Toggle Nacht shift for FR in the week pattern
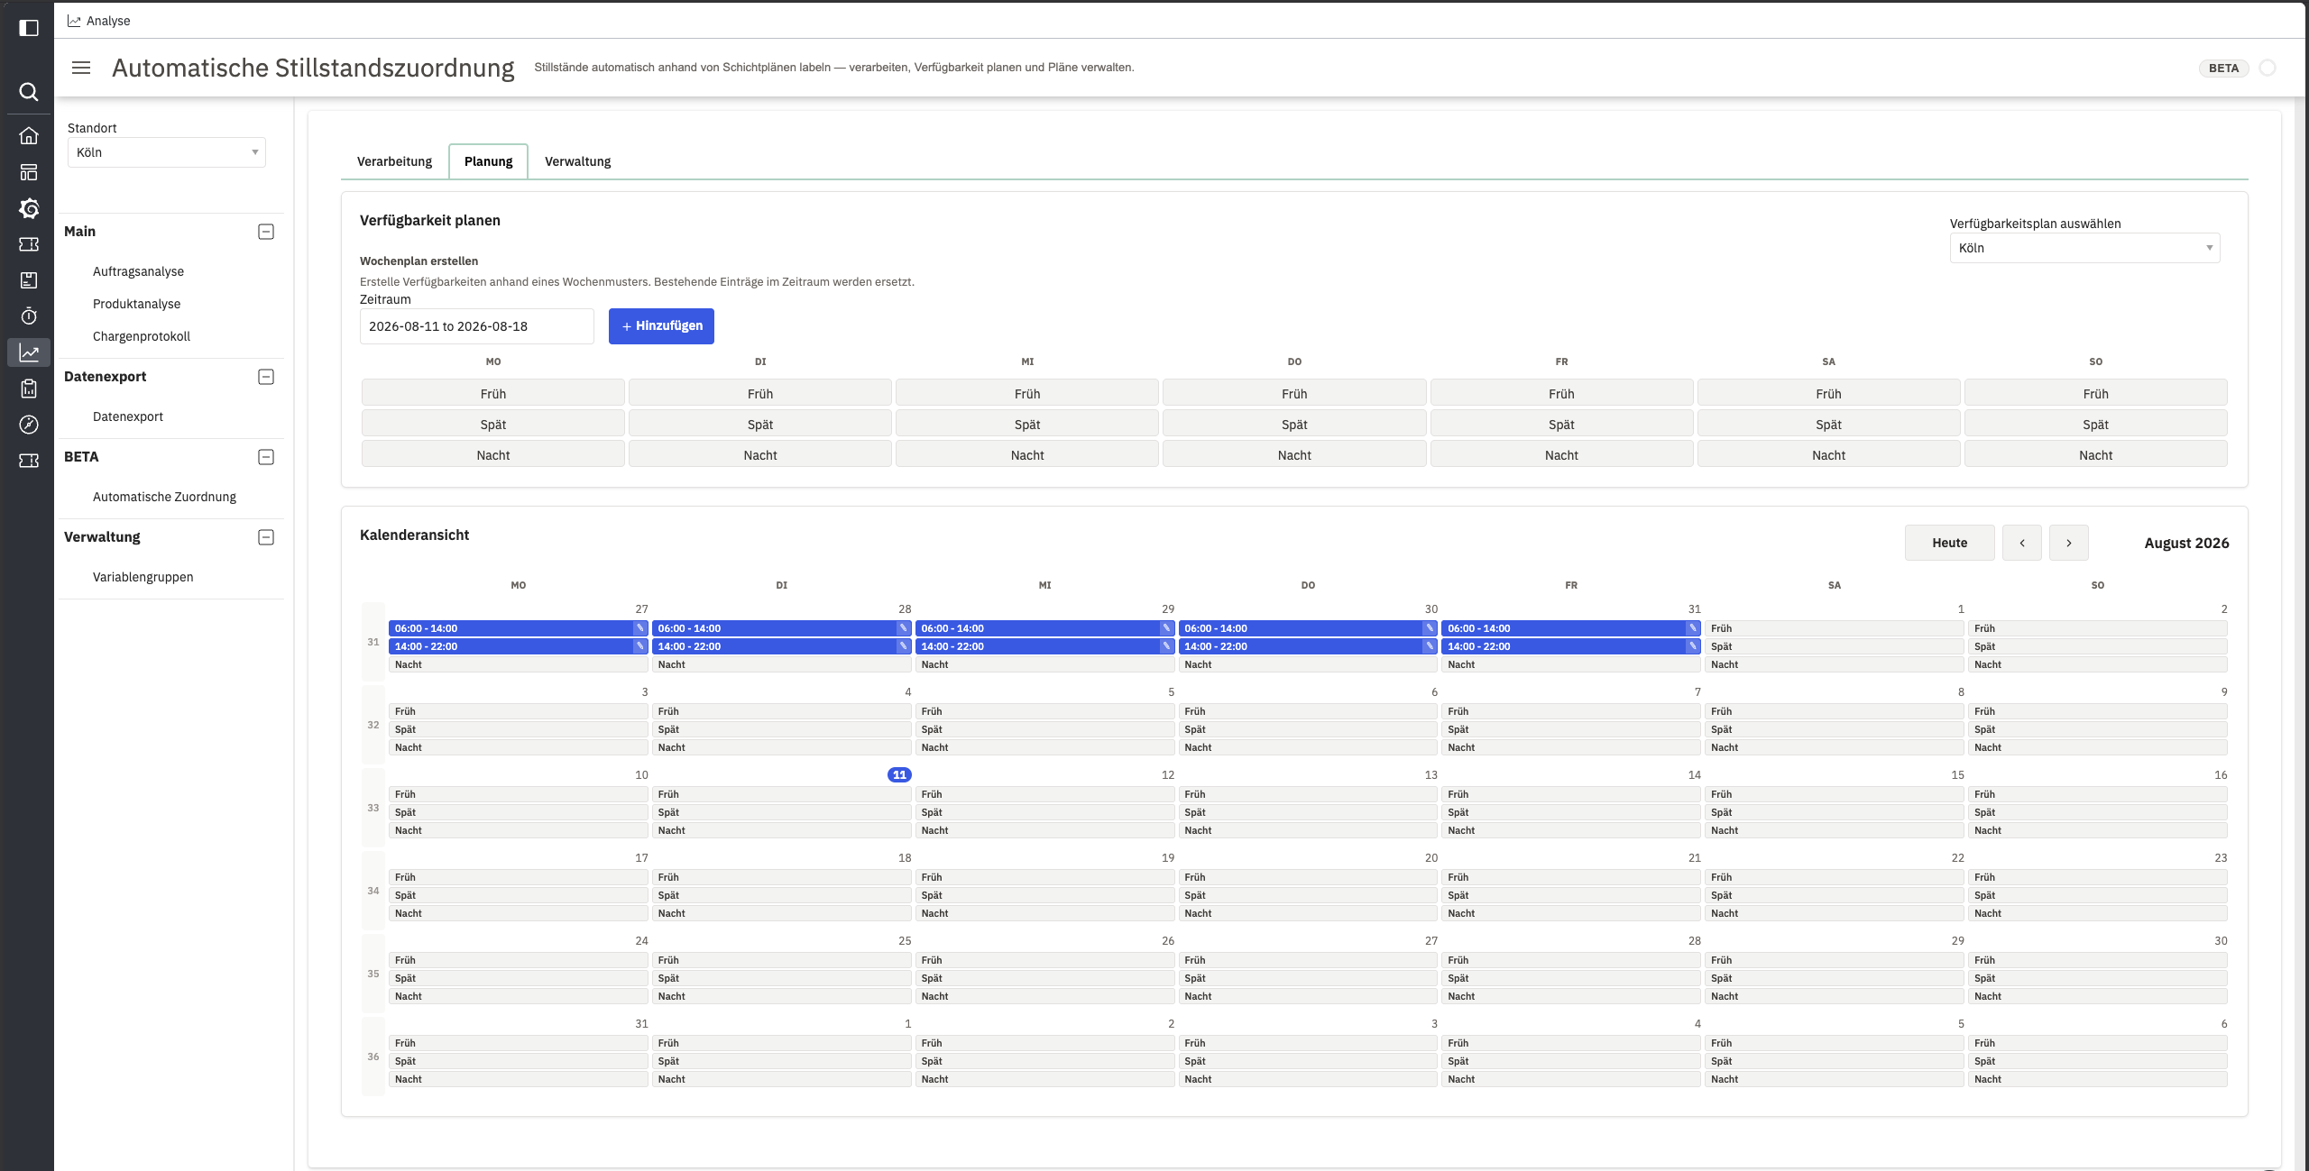This screenshot has height=1171, width=2309. click(x=1561, y=455)
